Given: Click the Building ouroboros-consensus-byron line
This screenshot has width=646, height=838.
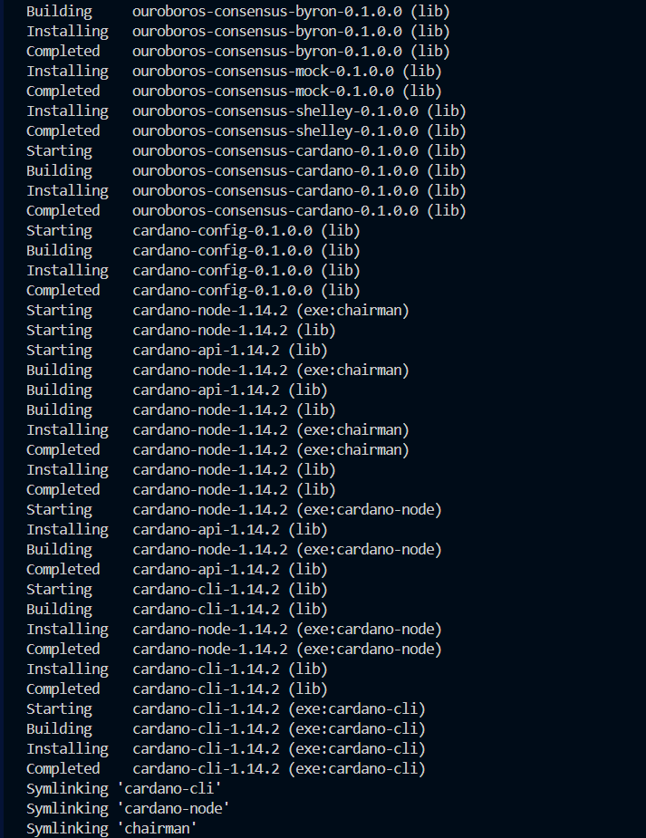Looking at the screenshot, I should tap(237, 11).
